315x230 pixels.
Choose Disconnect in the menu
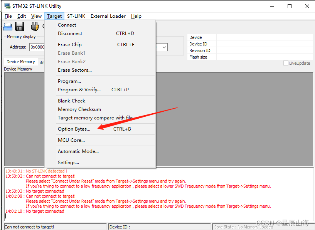(100, 33)
